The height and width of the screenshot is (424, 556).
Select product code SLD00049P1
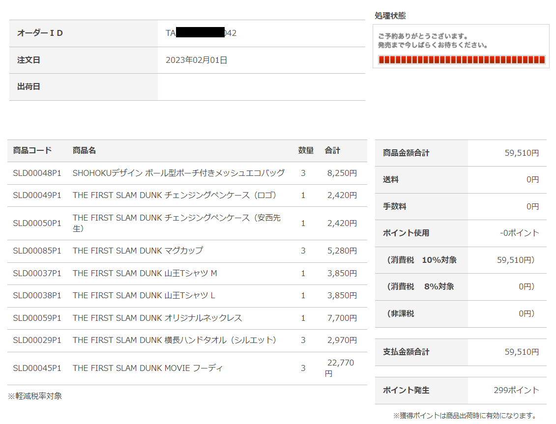37,196
